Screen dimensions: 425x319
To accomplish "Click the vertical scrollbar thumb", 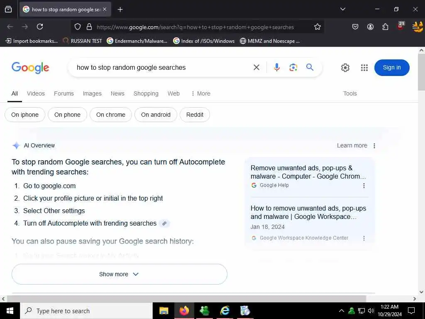I will (421, 72).
